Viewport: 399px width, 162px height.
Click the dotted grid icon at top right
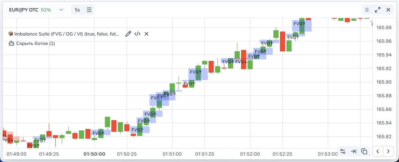pyautogui.click(x=367, y=10)
